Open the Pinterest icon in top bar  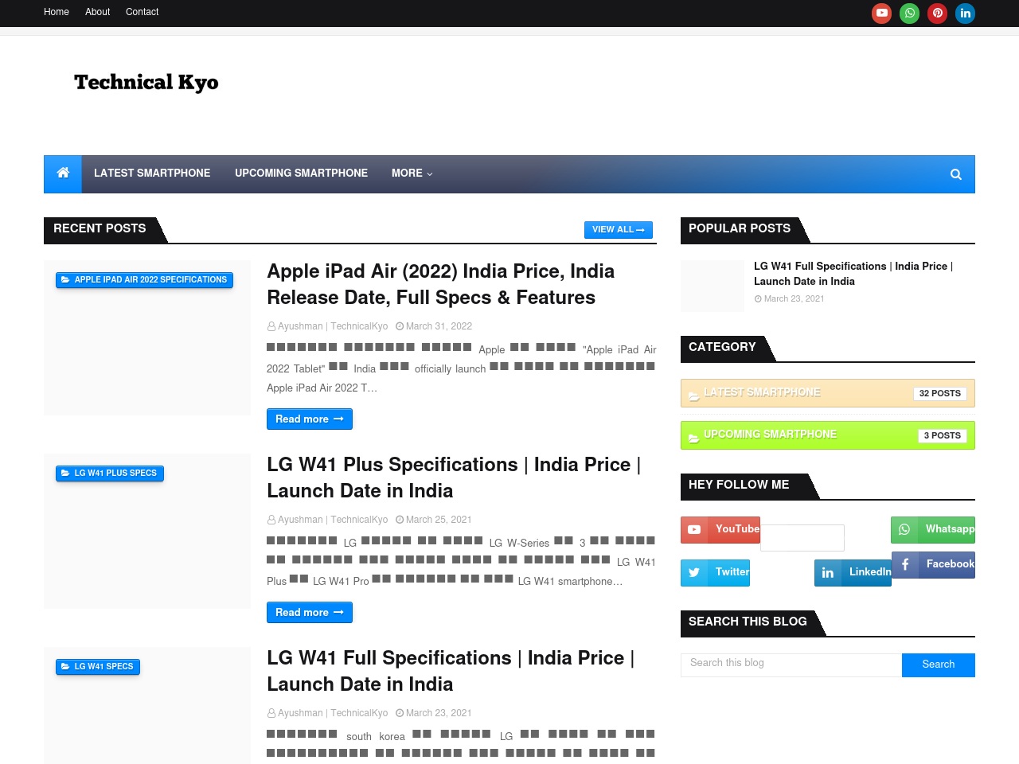(x=938, y=14)
